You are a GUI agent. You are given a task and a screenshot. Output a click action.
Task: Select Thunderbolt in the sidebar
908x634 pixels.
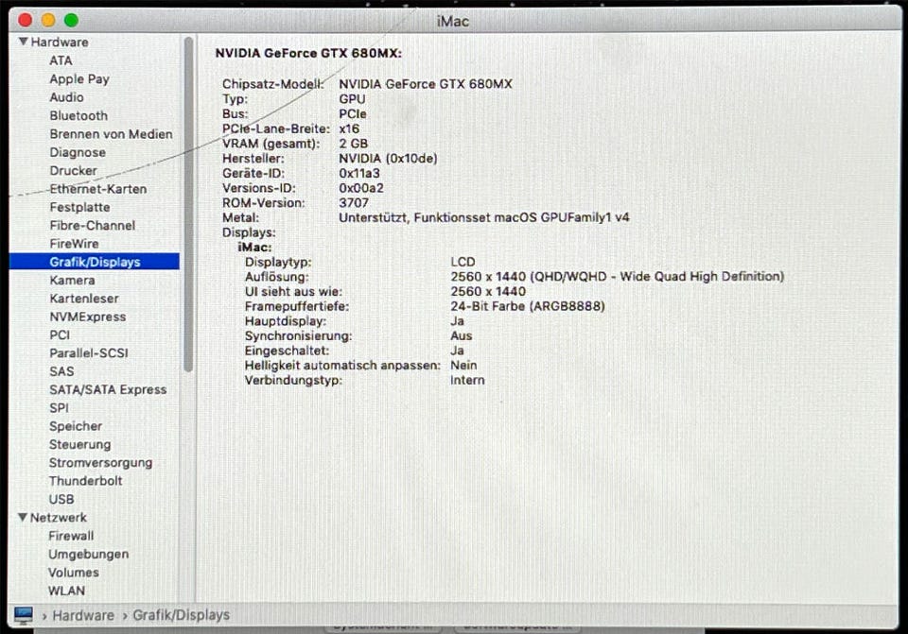(86, 481)
